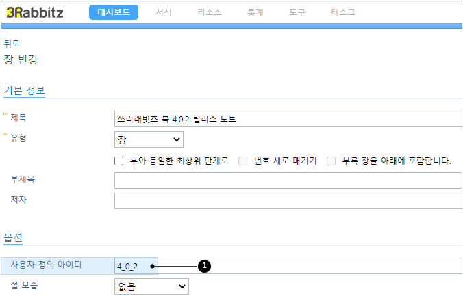Select the 사용자 정의 아이디 input field

point(288,266)
